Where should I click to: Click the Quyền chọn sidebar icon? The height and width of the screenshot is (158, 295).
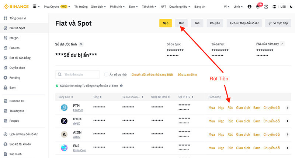[x=6, y=68]
